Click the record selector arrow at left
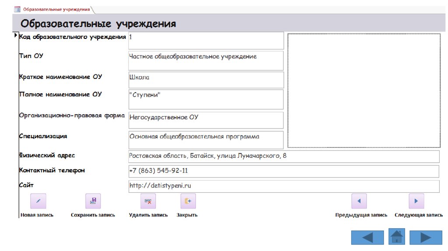 point(16,35)
